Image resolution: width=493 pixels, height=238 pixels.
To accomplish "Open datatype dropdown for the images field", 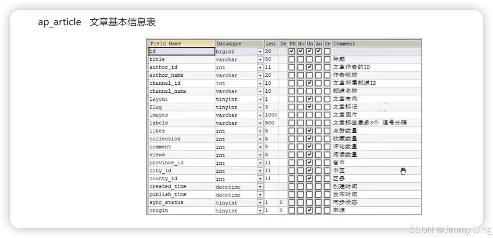I will (260, 115).
